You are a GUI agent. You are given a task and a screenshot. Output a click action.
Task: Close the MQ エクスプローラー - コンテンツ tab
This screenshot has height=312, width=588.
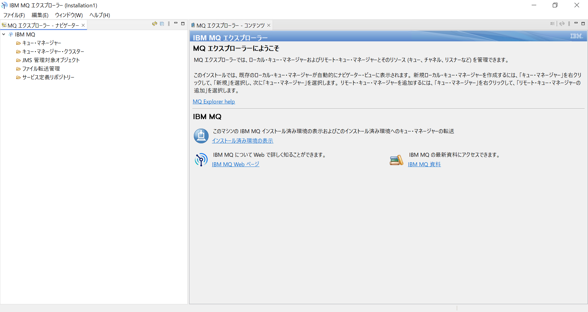click(x=269, y=25)
